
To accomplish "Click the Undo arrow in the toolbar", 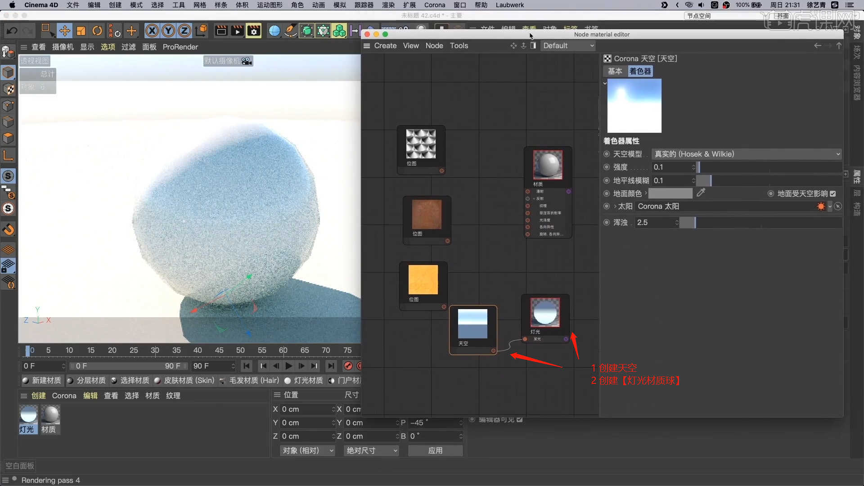I will (x=12, y=31).
